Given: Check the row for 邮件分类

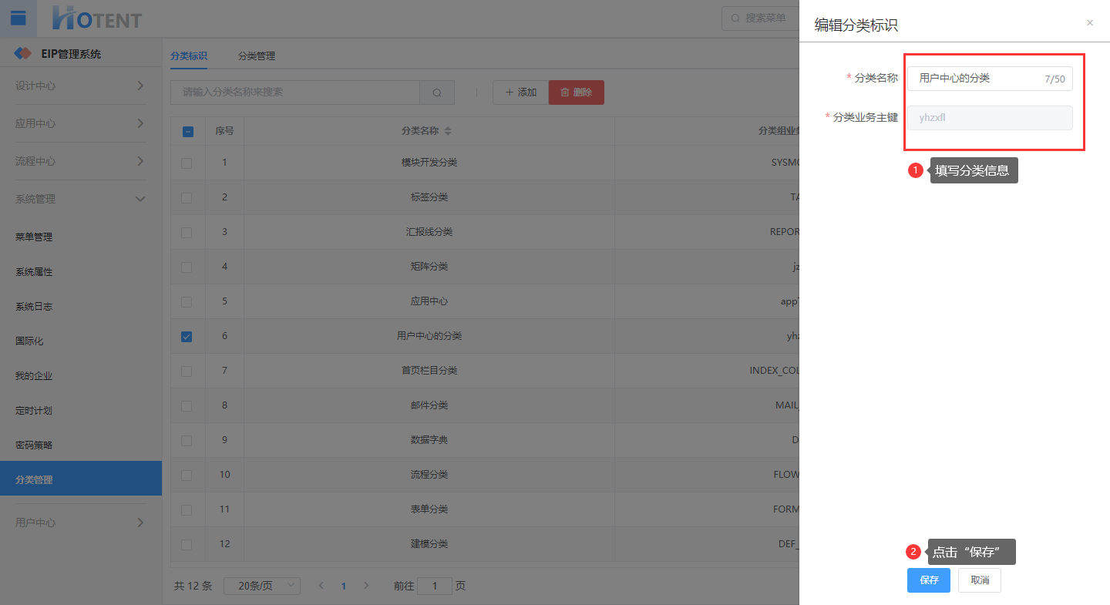Looking at the screenshot, I should pos(187,406).
